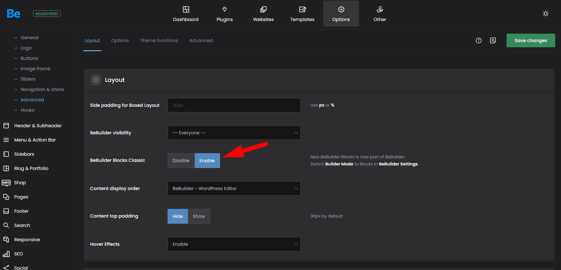Click the Side padding for Boxed Layout label
The height and width of the screenshot is (270, 561).
tap(125, 105)
